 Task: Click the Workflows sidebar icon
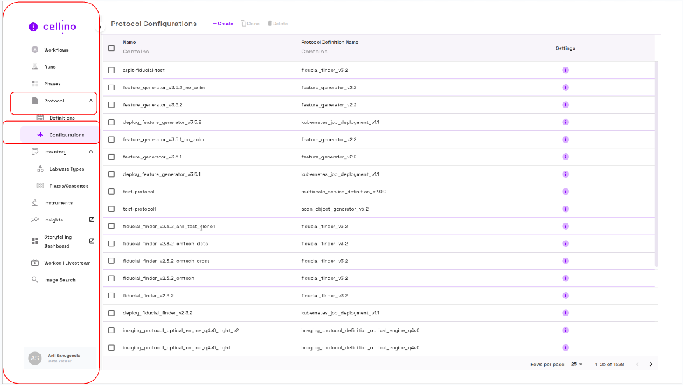coord(35,50)
